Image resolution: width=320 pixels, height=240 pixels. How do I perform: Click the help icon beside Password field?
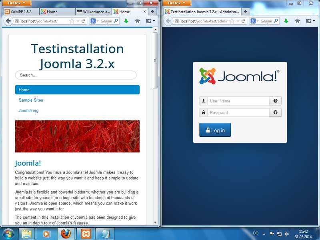point(275,112)
